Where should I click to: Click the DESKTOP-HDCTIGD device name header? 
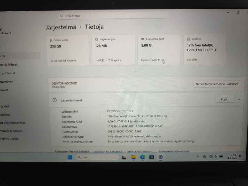click(64, 83)
